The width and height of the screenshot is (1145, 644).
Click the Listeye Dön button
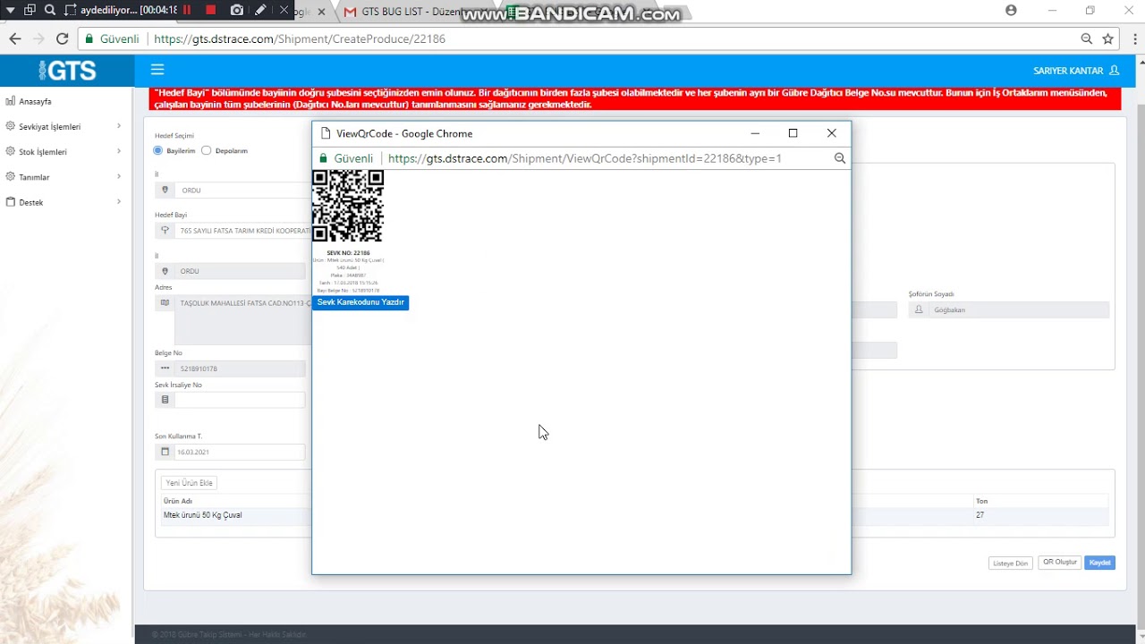1011,563
